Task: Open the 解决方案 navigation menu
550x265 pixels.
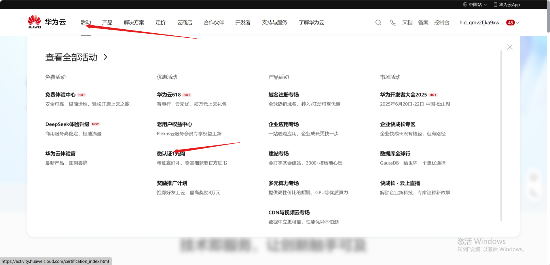Action: pyautogui.click(x=134, y=22)
